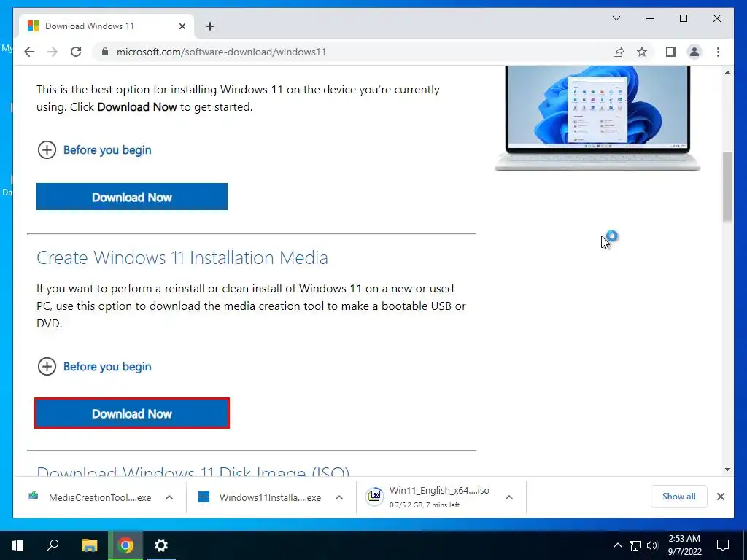Screen dimensions: 747x560
Task: Click the padlock site info icon
Action: 105,52
